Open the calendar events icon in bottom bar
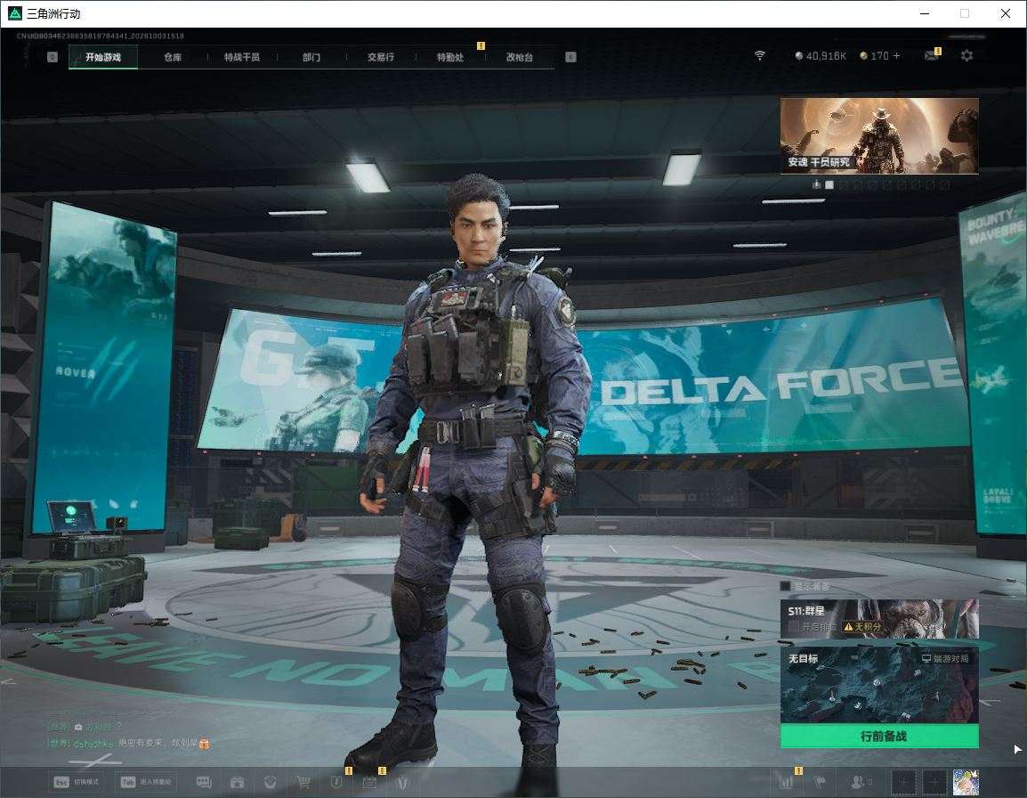The image size is (1027, 798). point(368,782)
